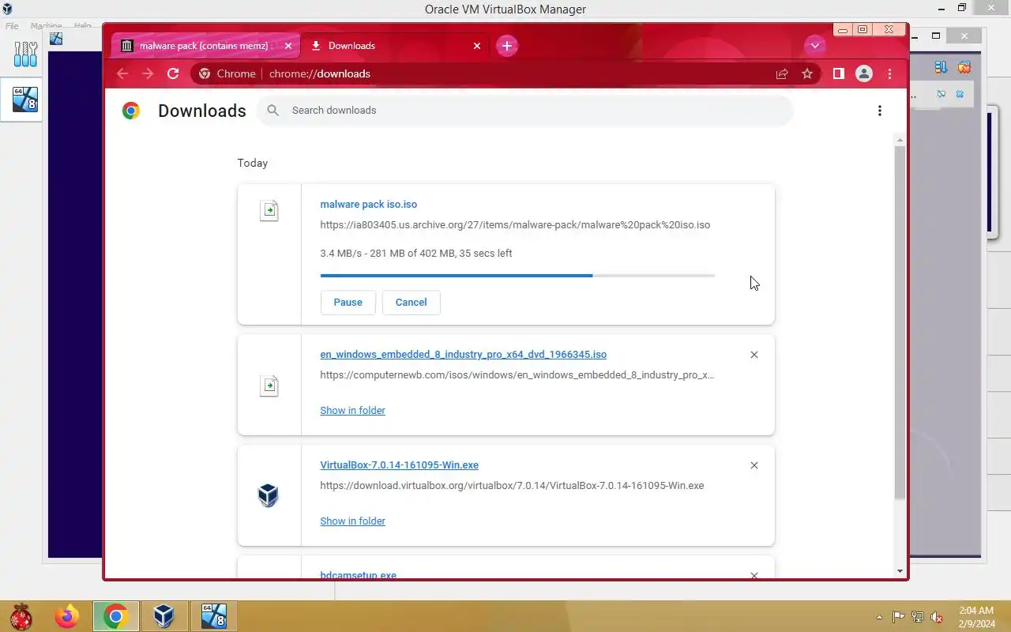Screen dimensions: 1011x632
Task: Click the small blue X icon in background panel
Action: (x=960, y=94)
